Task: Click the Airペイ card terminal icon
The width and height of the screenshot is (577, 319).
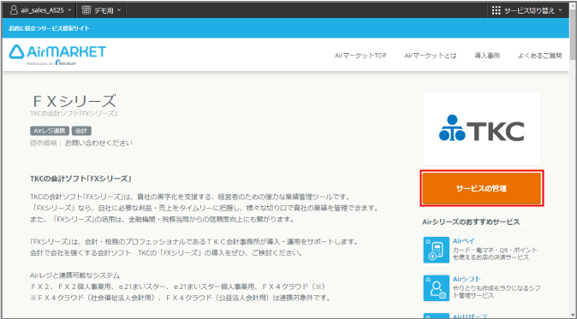Action: pos(436,250)
